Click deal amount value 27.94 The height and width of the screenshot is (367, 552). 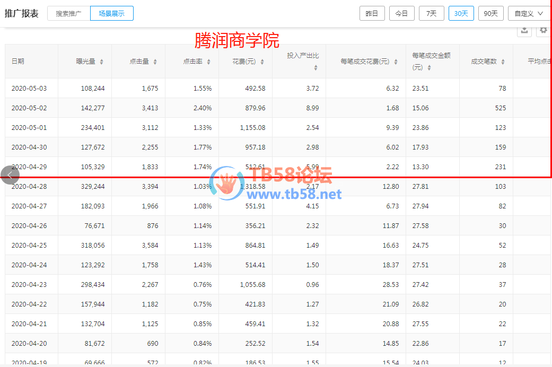420,206
